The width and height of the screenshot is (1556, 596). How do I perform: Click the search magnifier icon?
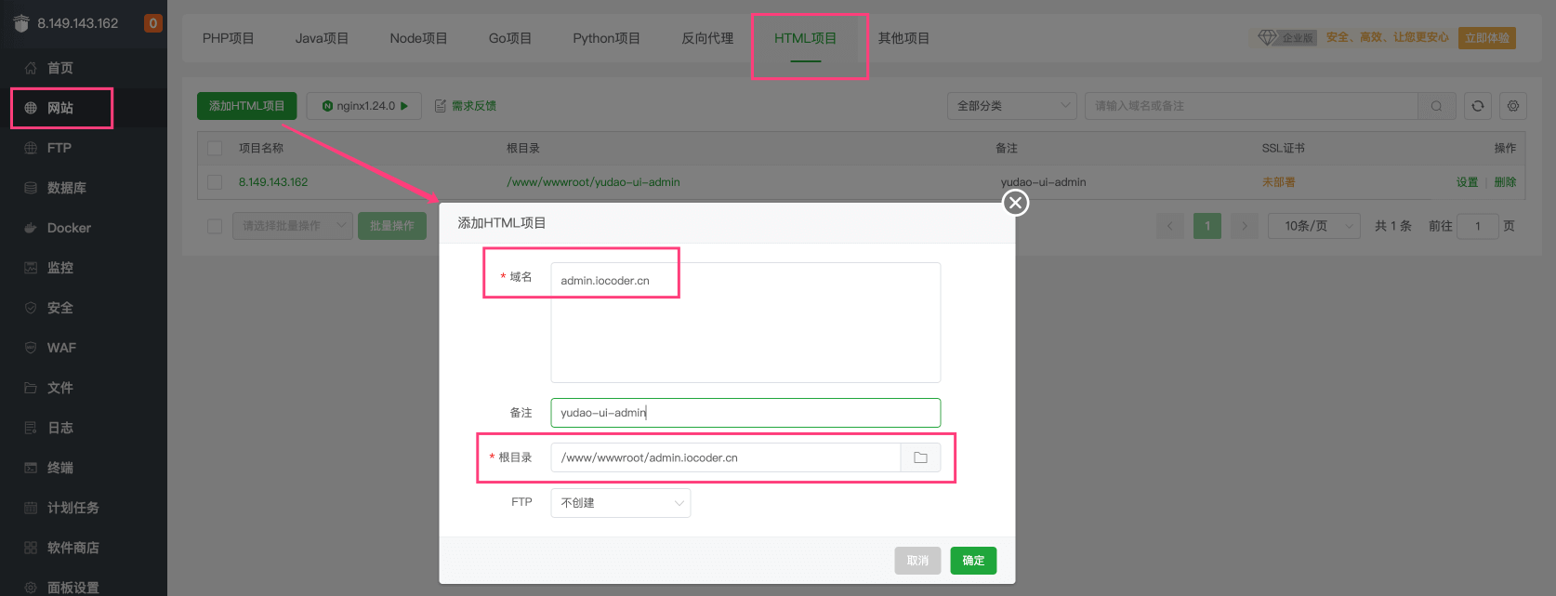pyautogui.click(x=1436, y=106)
